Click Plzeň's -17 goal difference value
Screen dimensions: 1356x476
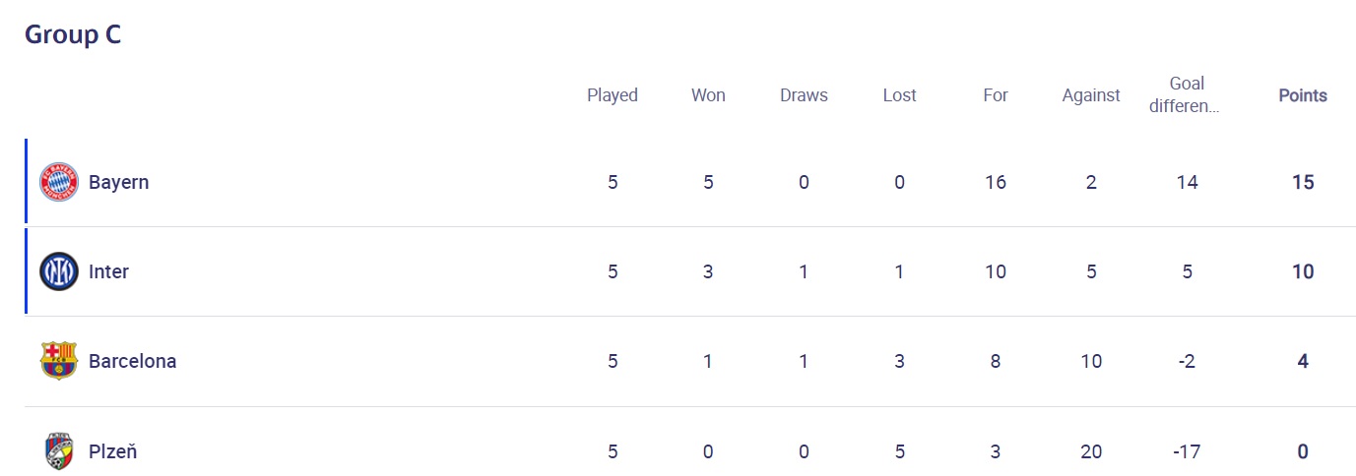point(1187,451)
